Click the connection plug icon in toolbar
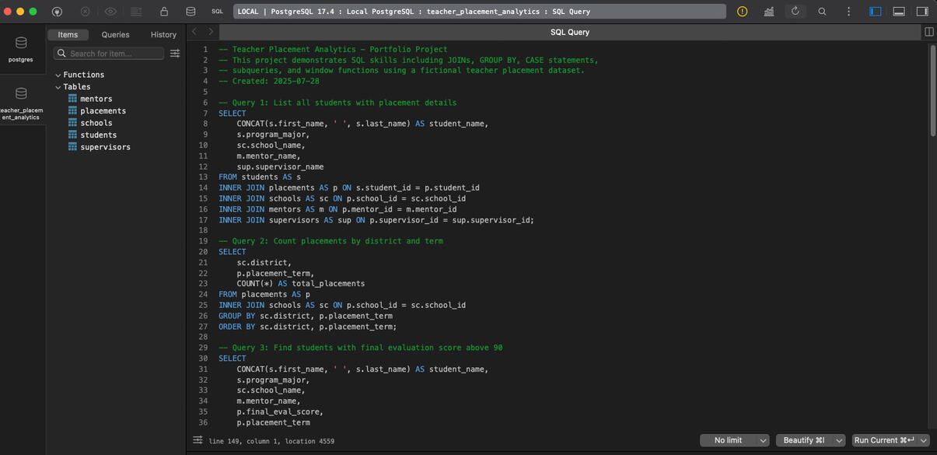Screen dimensions: 937x455 (x=57, y=12)
